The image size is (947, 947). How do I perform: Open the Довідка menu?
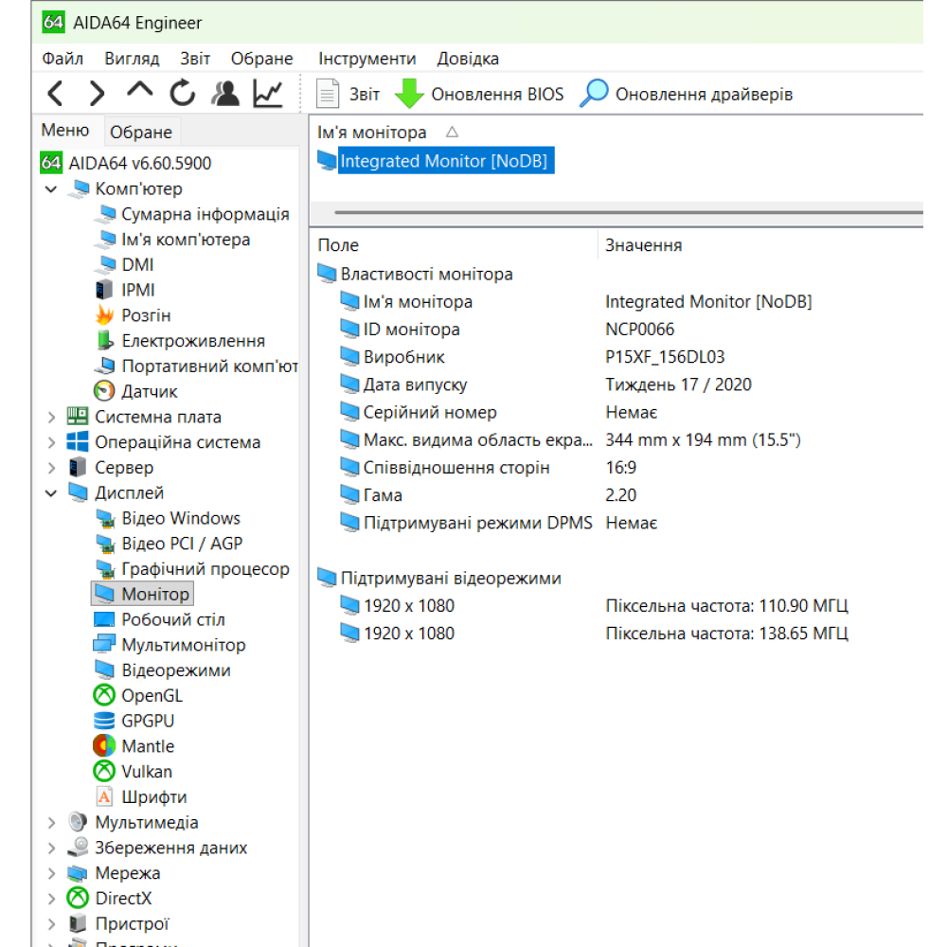point(468,59)
